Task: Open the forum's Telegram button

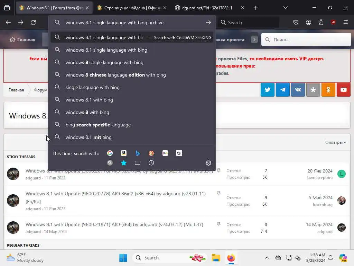Action: (283, 90)
